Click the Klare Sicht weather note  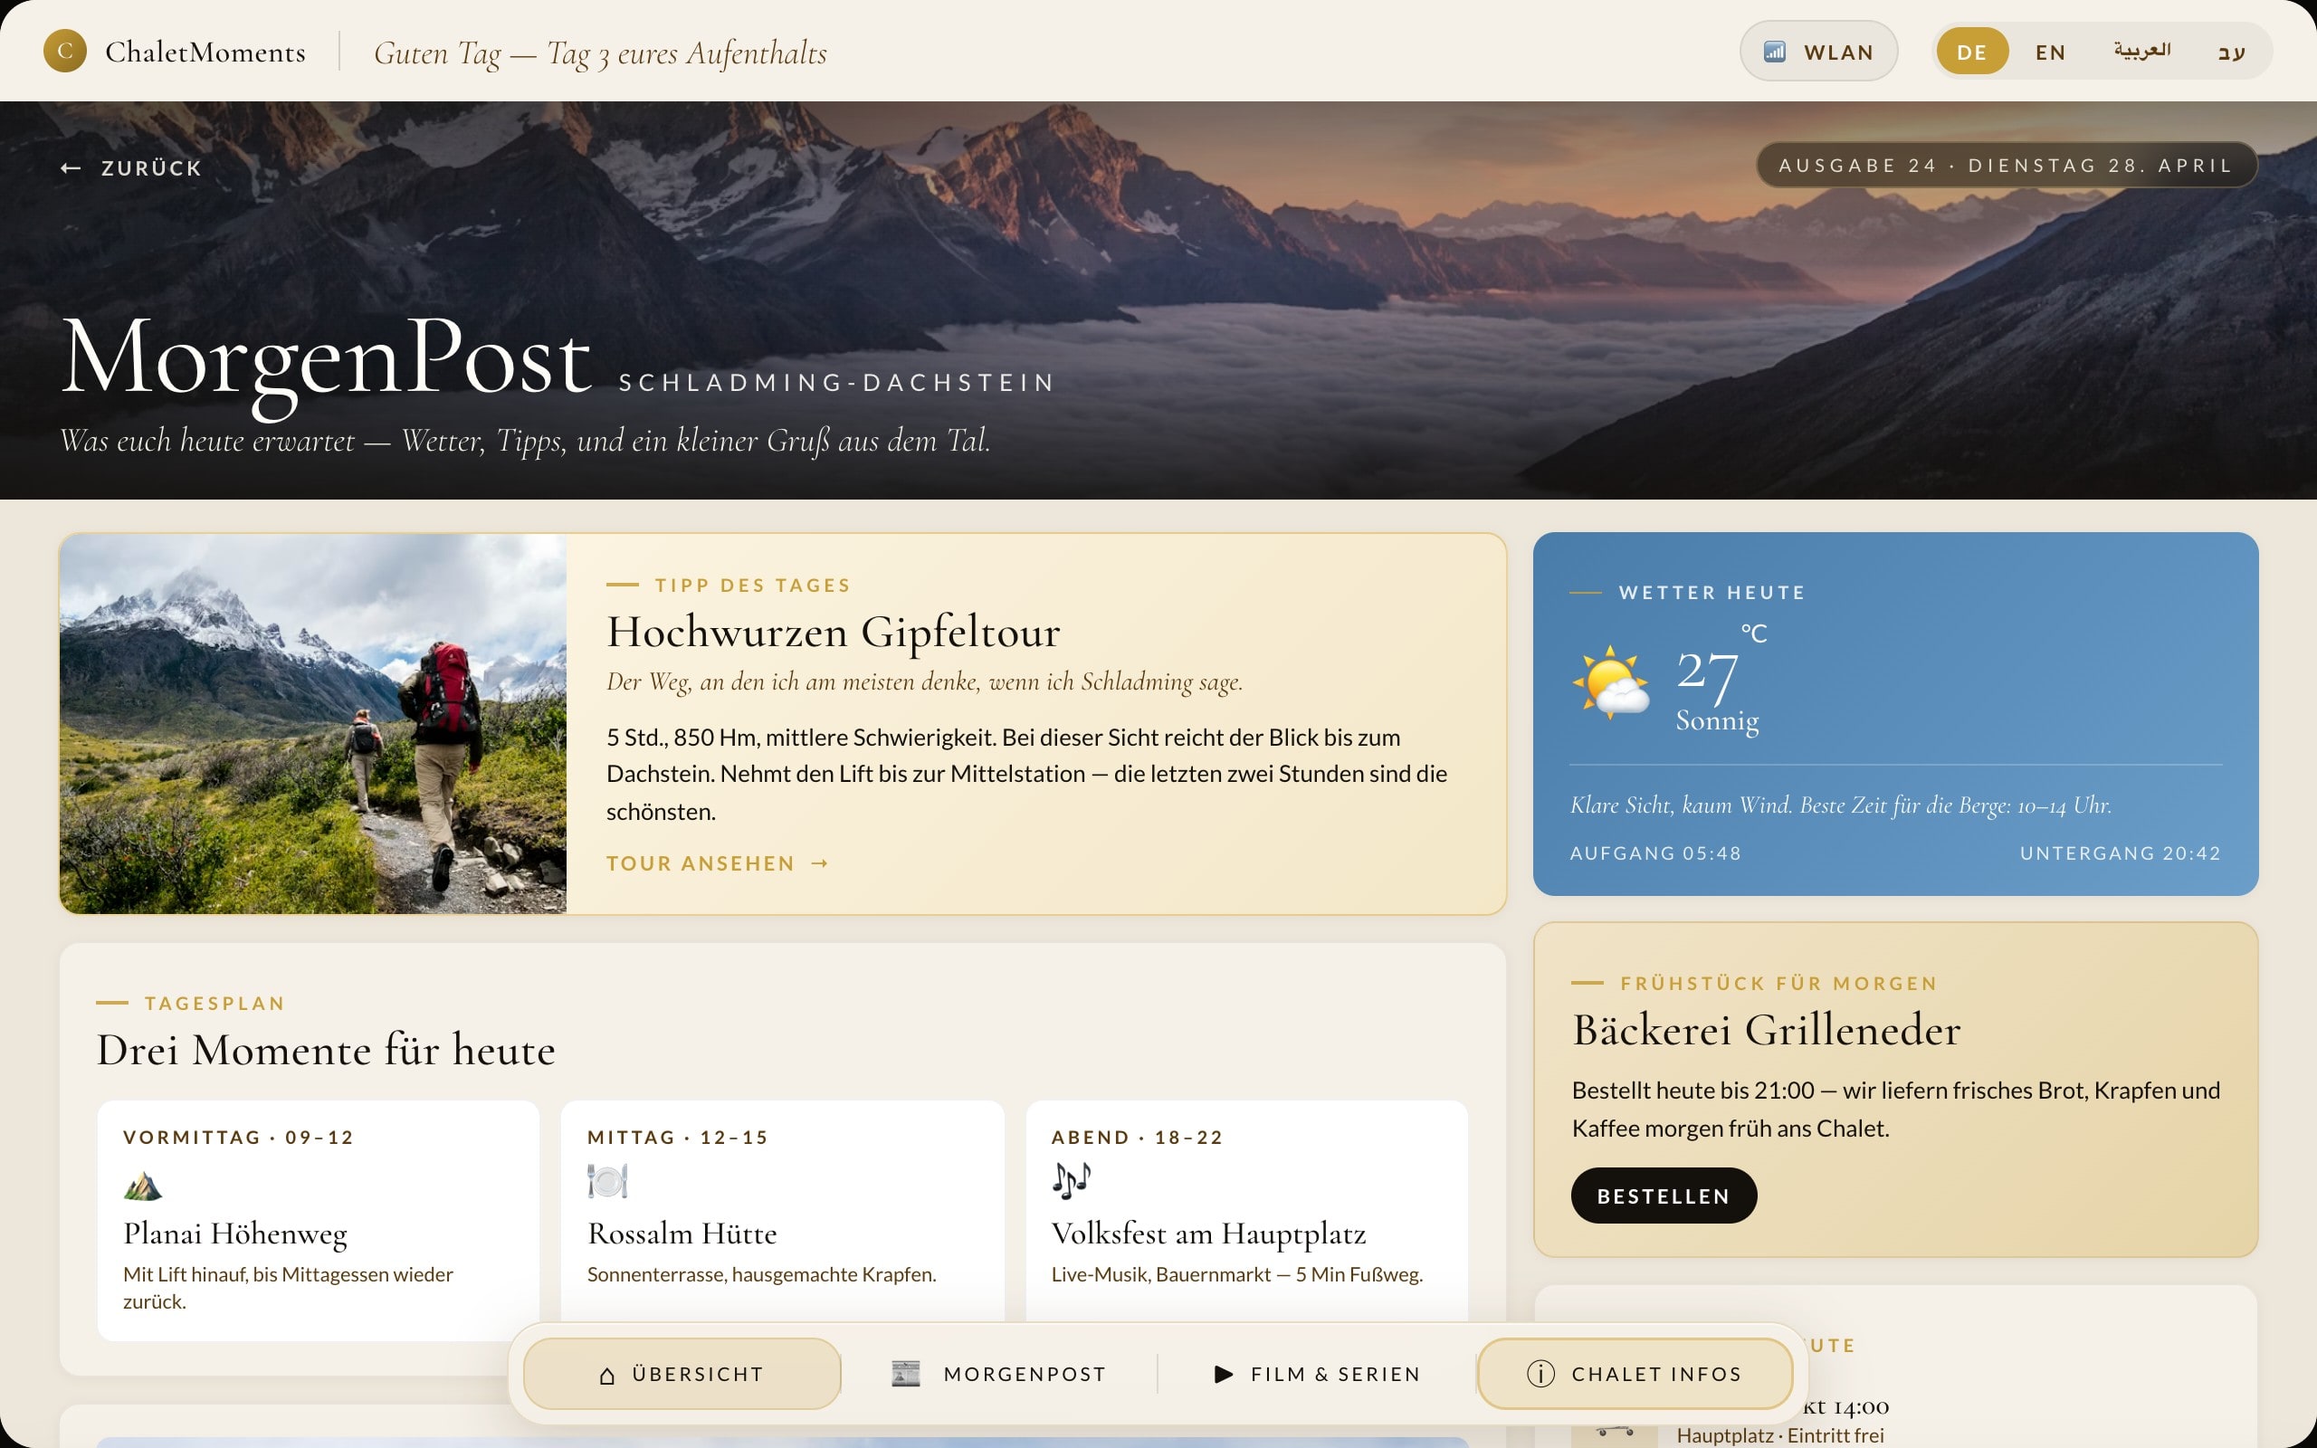pos(1840,805)
